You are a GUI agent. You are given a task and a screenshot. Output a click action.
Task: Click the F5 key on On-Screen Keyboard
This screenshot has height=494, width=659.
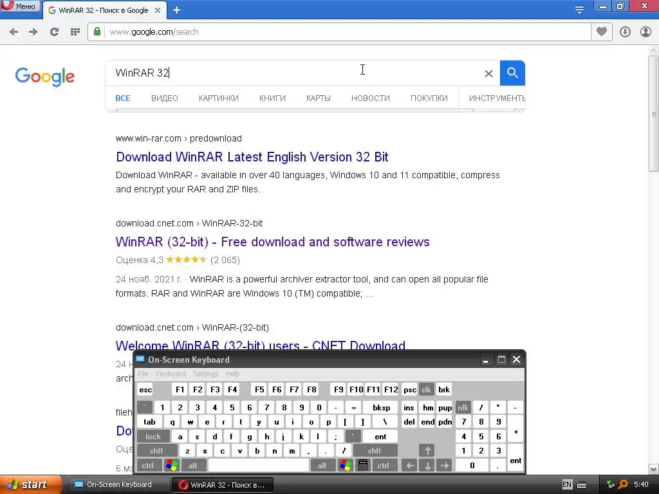coord(259,389)
